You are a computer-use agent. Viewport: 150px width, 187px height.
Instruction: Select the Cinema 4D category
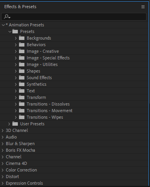pos(16,163)
